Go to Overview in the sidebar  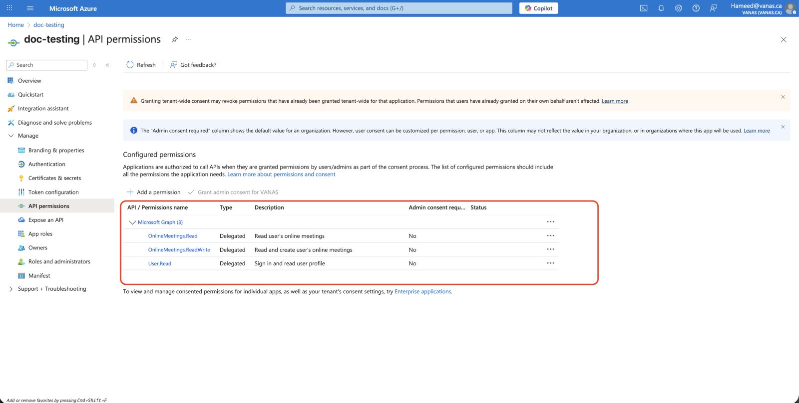29,80
